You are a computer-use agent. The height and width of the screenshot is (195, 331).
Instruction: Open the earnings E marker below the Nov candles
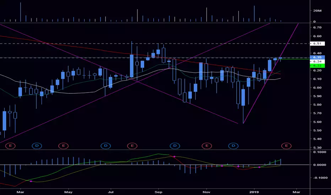207,146
